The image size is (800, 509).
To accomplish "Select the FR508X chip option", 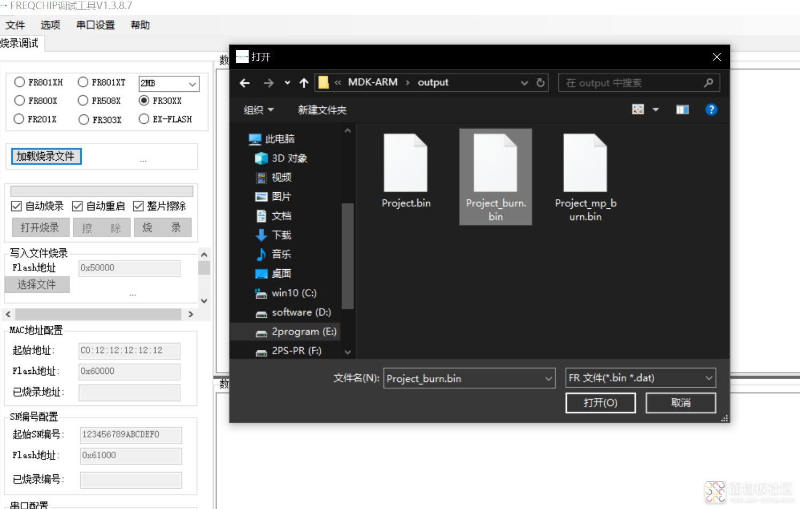I will coord(99,100).
